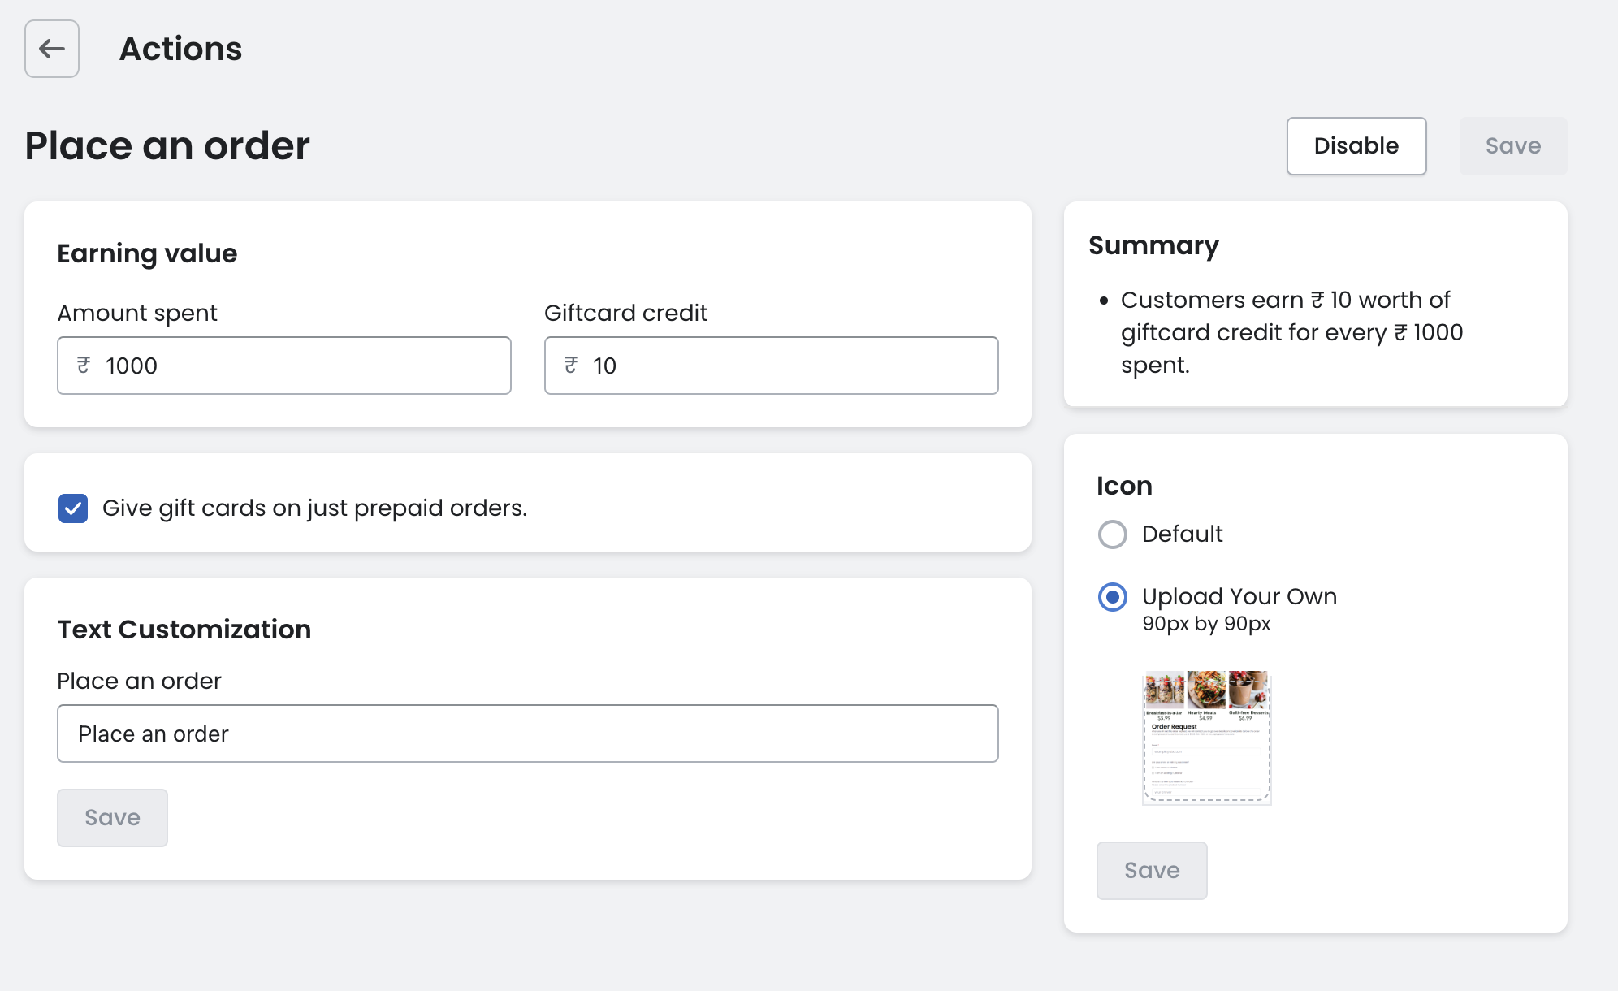Click the rupee symbol in Giftcard credit

571,366
